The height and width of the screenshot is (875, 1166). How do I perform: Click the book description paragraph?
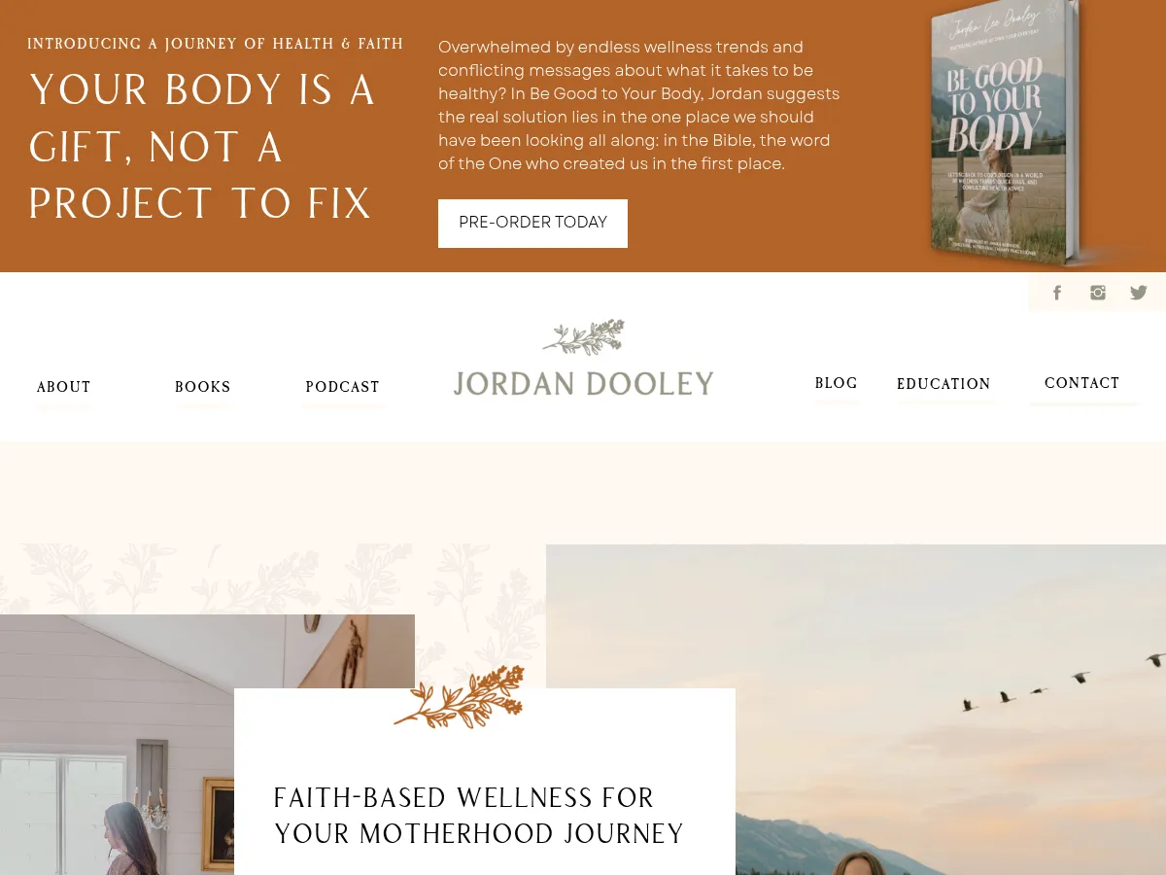639,105
